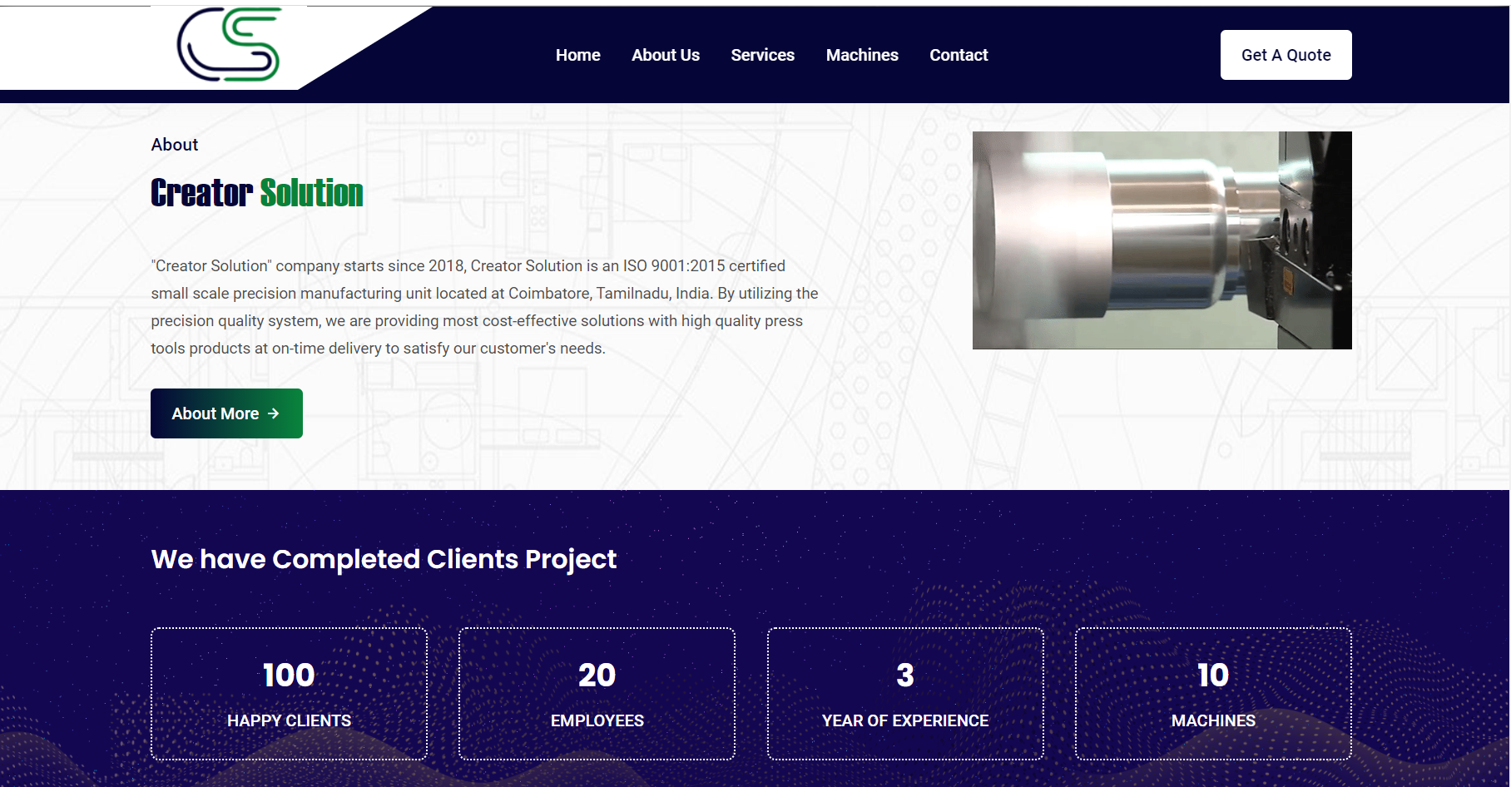Click the company description paragraph
Viewport: 1511px width, 787px height.
pyautogui.click(x=483, y=307)
